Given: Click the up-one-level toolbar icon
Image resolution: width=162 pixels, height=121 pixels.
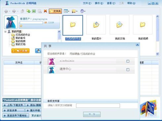Looking at the screenshot, I should click(x=22, y=11).
